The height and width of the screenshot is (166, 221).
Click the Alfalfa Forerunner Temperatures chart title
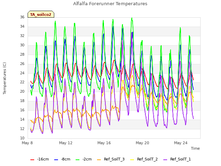110,4
